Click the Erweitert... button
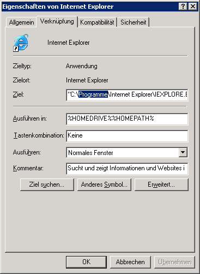This screenshot has width=200, height=274. point(161,184)
